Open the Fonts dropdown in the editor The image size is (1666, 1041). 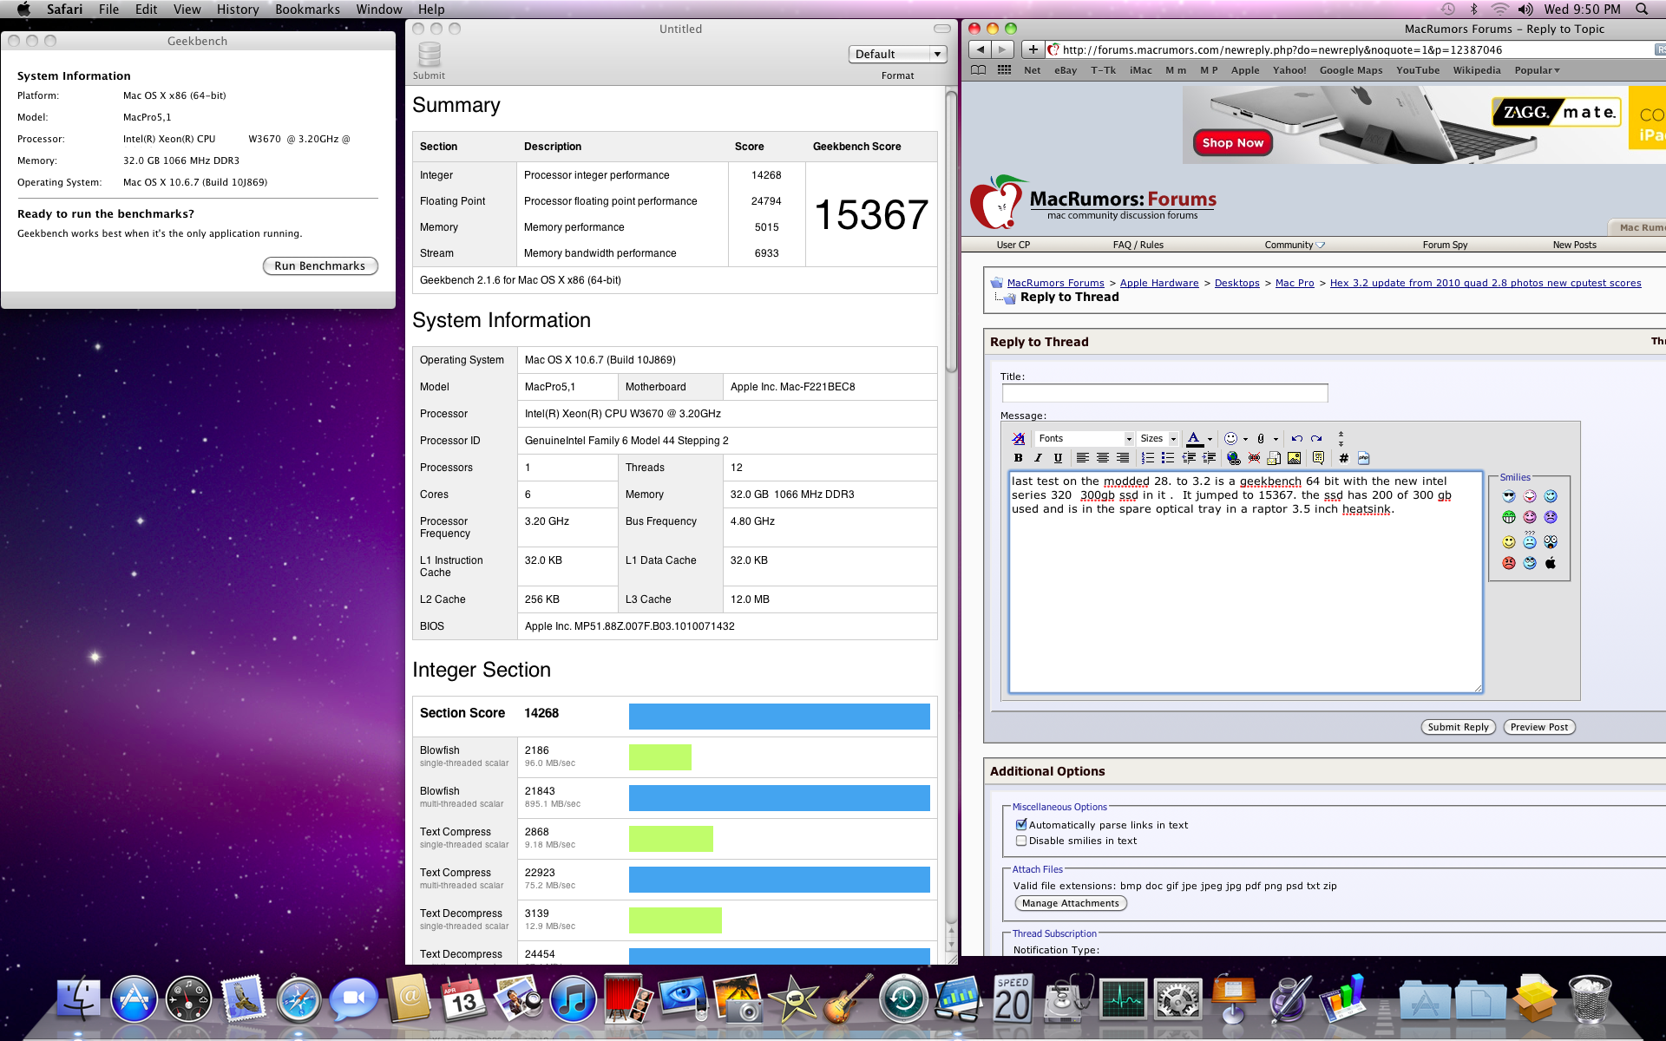[x=1085, y=439]
